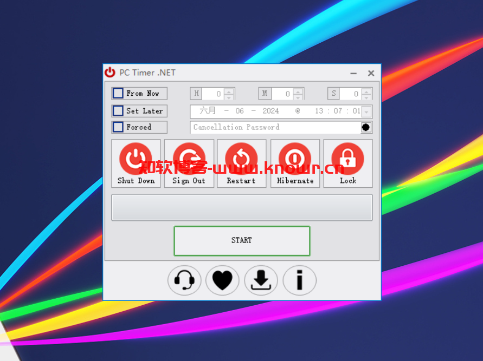Click the heart donate icon
Image resolution: width=483 pixels, height=361 pixels.
pyautogui.click(x=222, y=280)
